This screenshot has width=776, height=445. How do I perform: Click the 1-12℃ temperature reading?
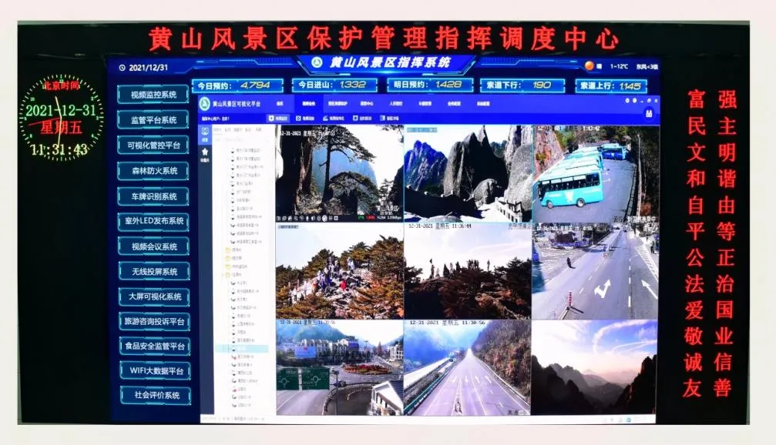pyautogui.click(x=619, y=66)
